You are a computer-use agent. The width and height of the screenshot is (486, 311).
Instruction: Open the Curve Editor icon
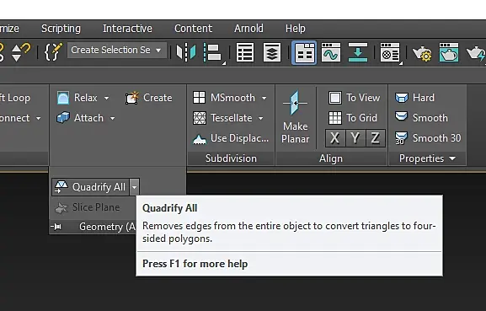click(331, 52)
